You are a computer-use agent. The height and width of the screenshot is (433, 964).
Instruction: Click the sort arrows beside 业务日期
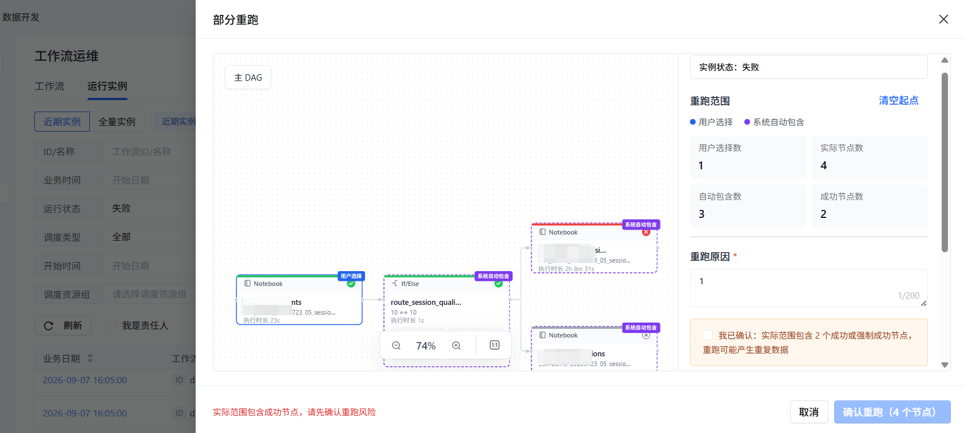click(x=90, y=359)
